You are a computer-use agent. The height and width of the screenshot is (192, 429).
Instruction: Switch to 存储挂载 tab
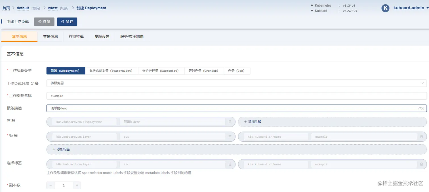point(76,37)
